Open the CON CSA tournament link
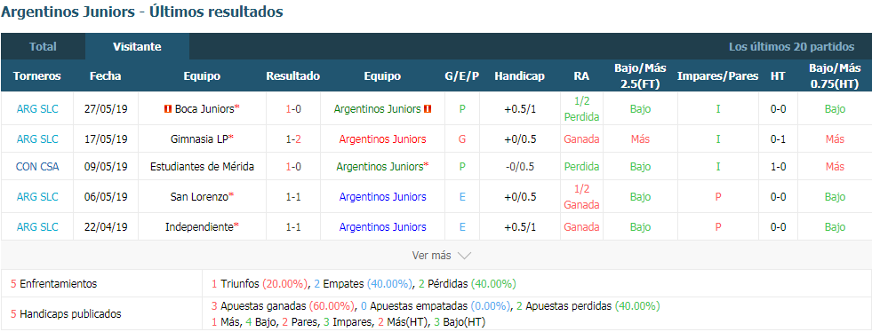 (36, 167)
